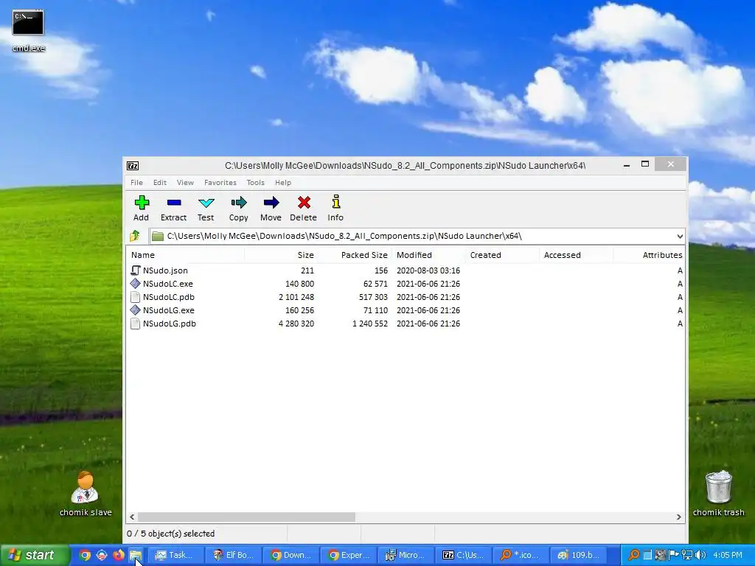This screenshot has height=566, width=755.
Task: Switch to Down... Chrome taskbar button
Action: 291,555
